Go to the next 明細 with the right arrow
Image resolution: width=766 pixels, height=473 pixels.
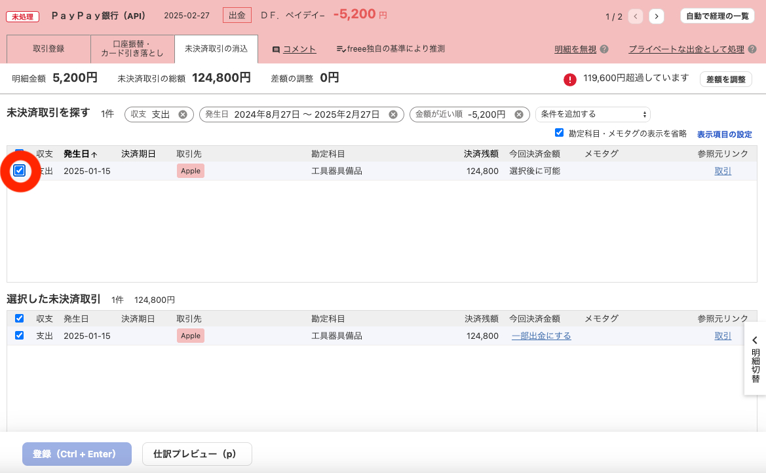[657, 16]
